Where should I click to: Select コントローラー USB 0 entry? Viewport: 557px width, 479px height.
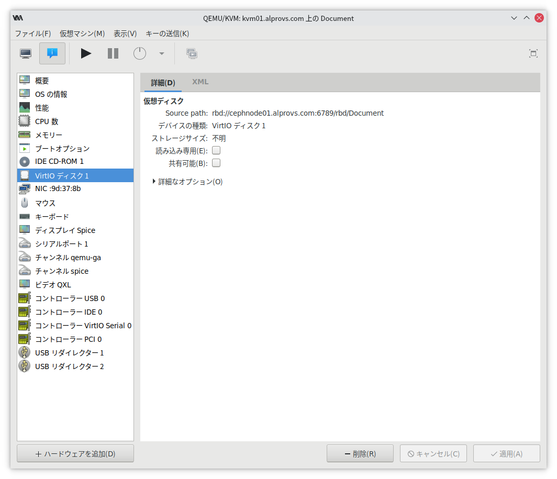coord(70,298)
